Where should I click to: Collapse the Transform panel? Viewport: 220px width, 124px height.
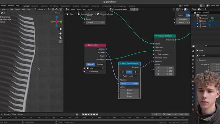[x=198, y=60]
